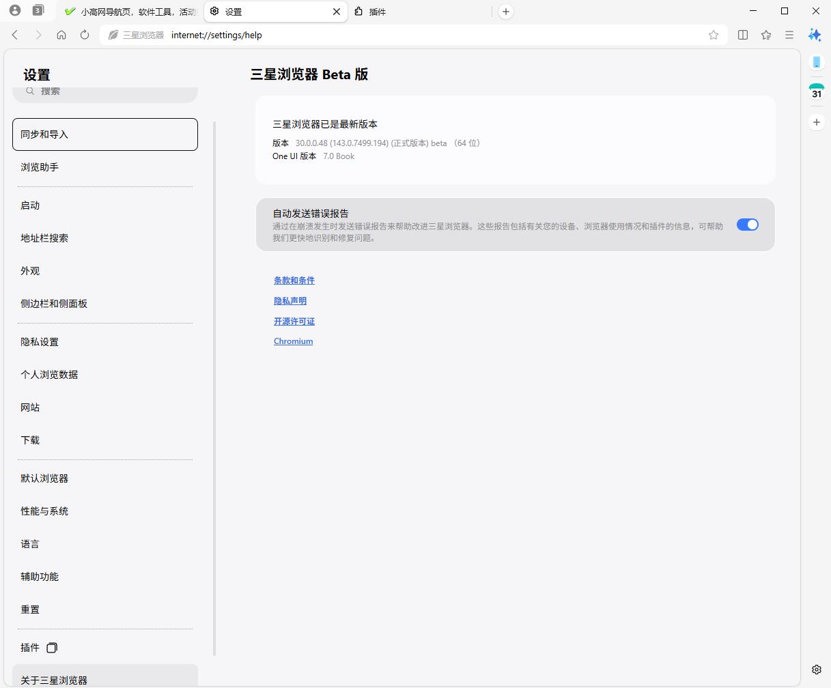Bookmark this page using the star icon

click(714, 35)
